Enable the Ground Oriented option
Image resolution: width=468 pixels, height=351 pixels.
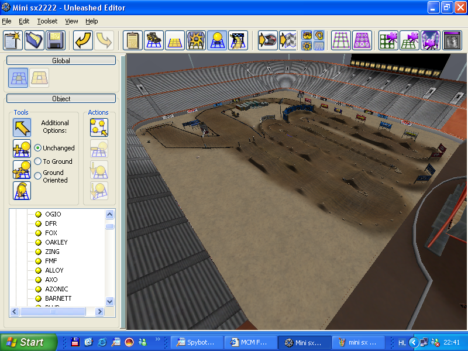pyautogui.click(x=38, y=175)
